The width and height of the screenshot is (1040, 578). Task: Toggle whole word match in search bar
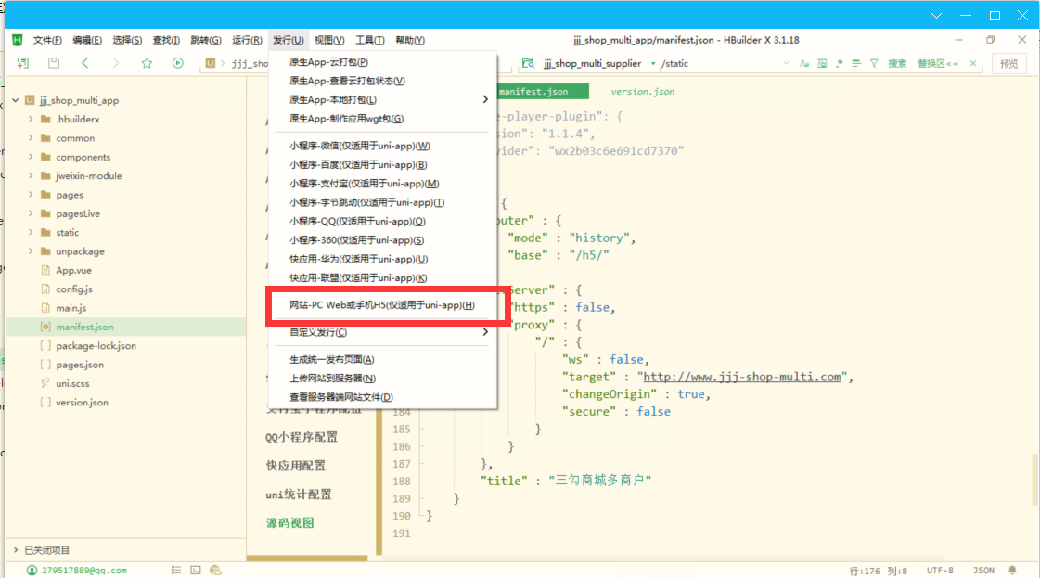[x=822, y=64]
